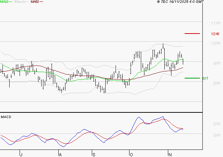Click the O month label on the time axis
The width and height of the screenshot is (223, 157).
131,155
